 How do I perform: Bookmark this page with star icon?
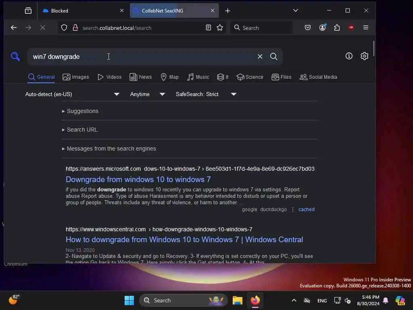(220, 28)
